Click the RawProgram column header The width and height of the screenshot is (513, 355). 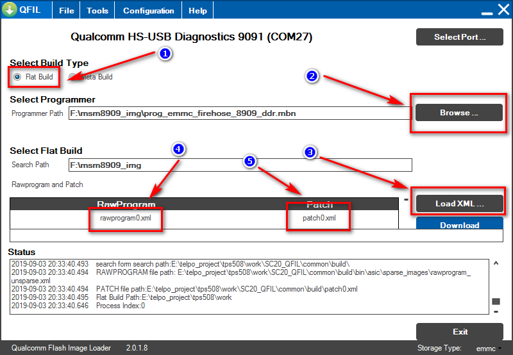126,204
